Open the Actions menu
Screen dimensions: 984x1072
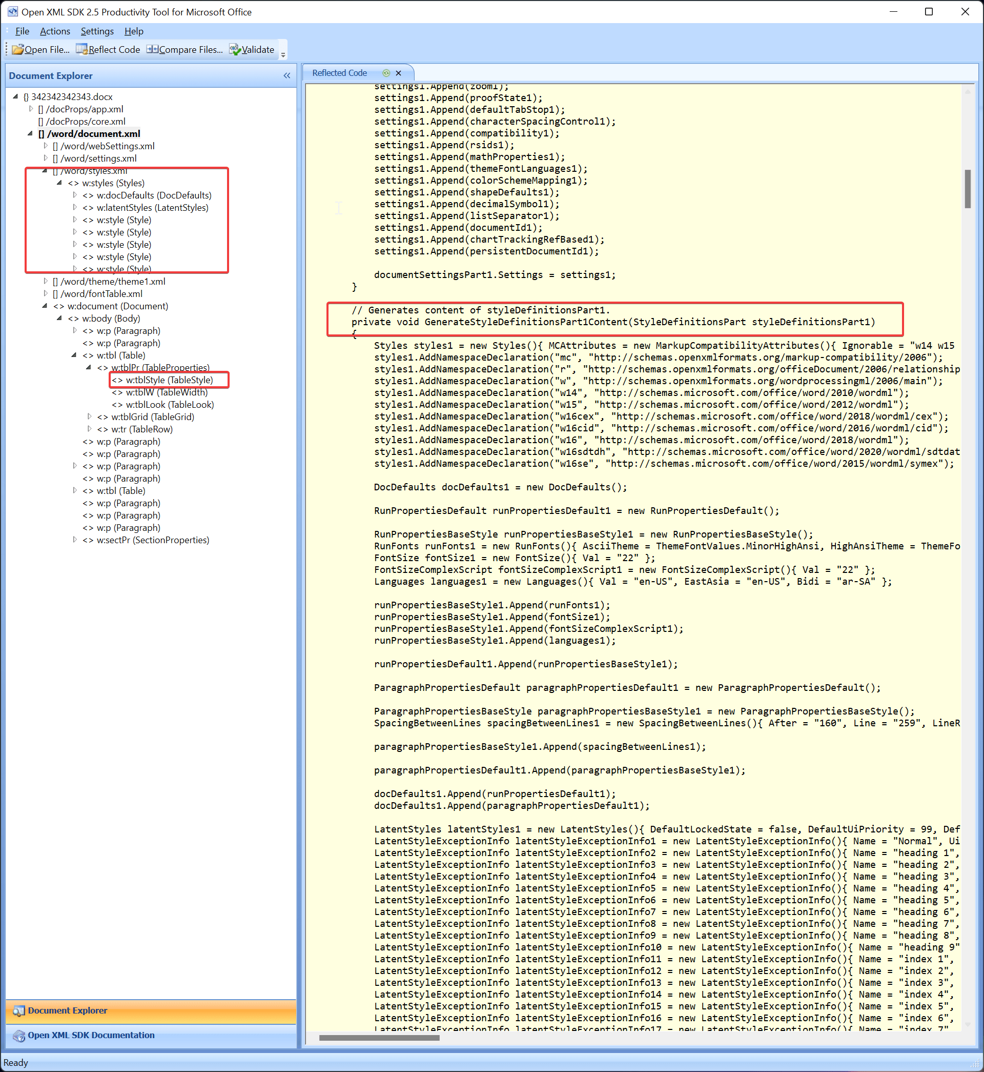[55, 31]
